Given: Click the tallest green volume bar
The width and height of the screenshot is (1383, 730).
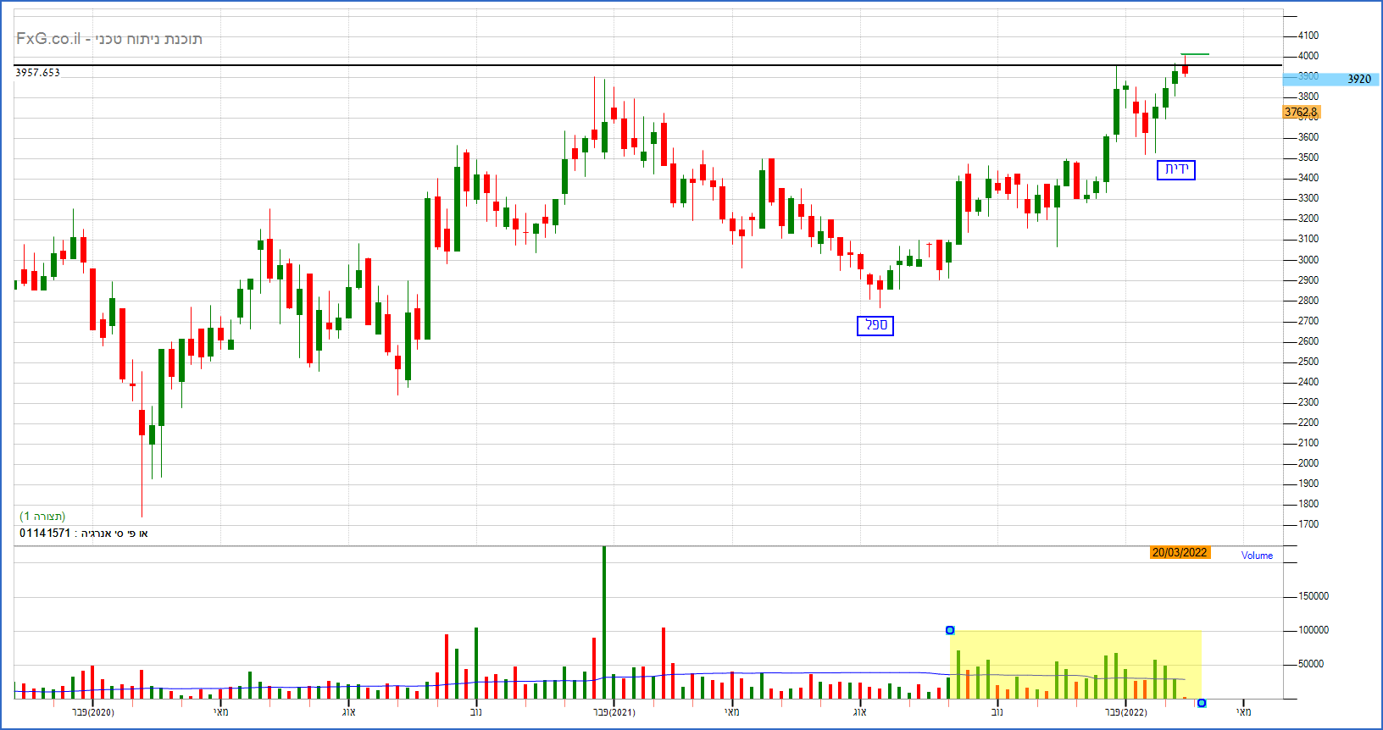Looking at the screenshot, I should pos(604,622).
